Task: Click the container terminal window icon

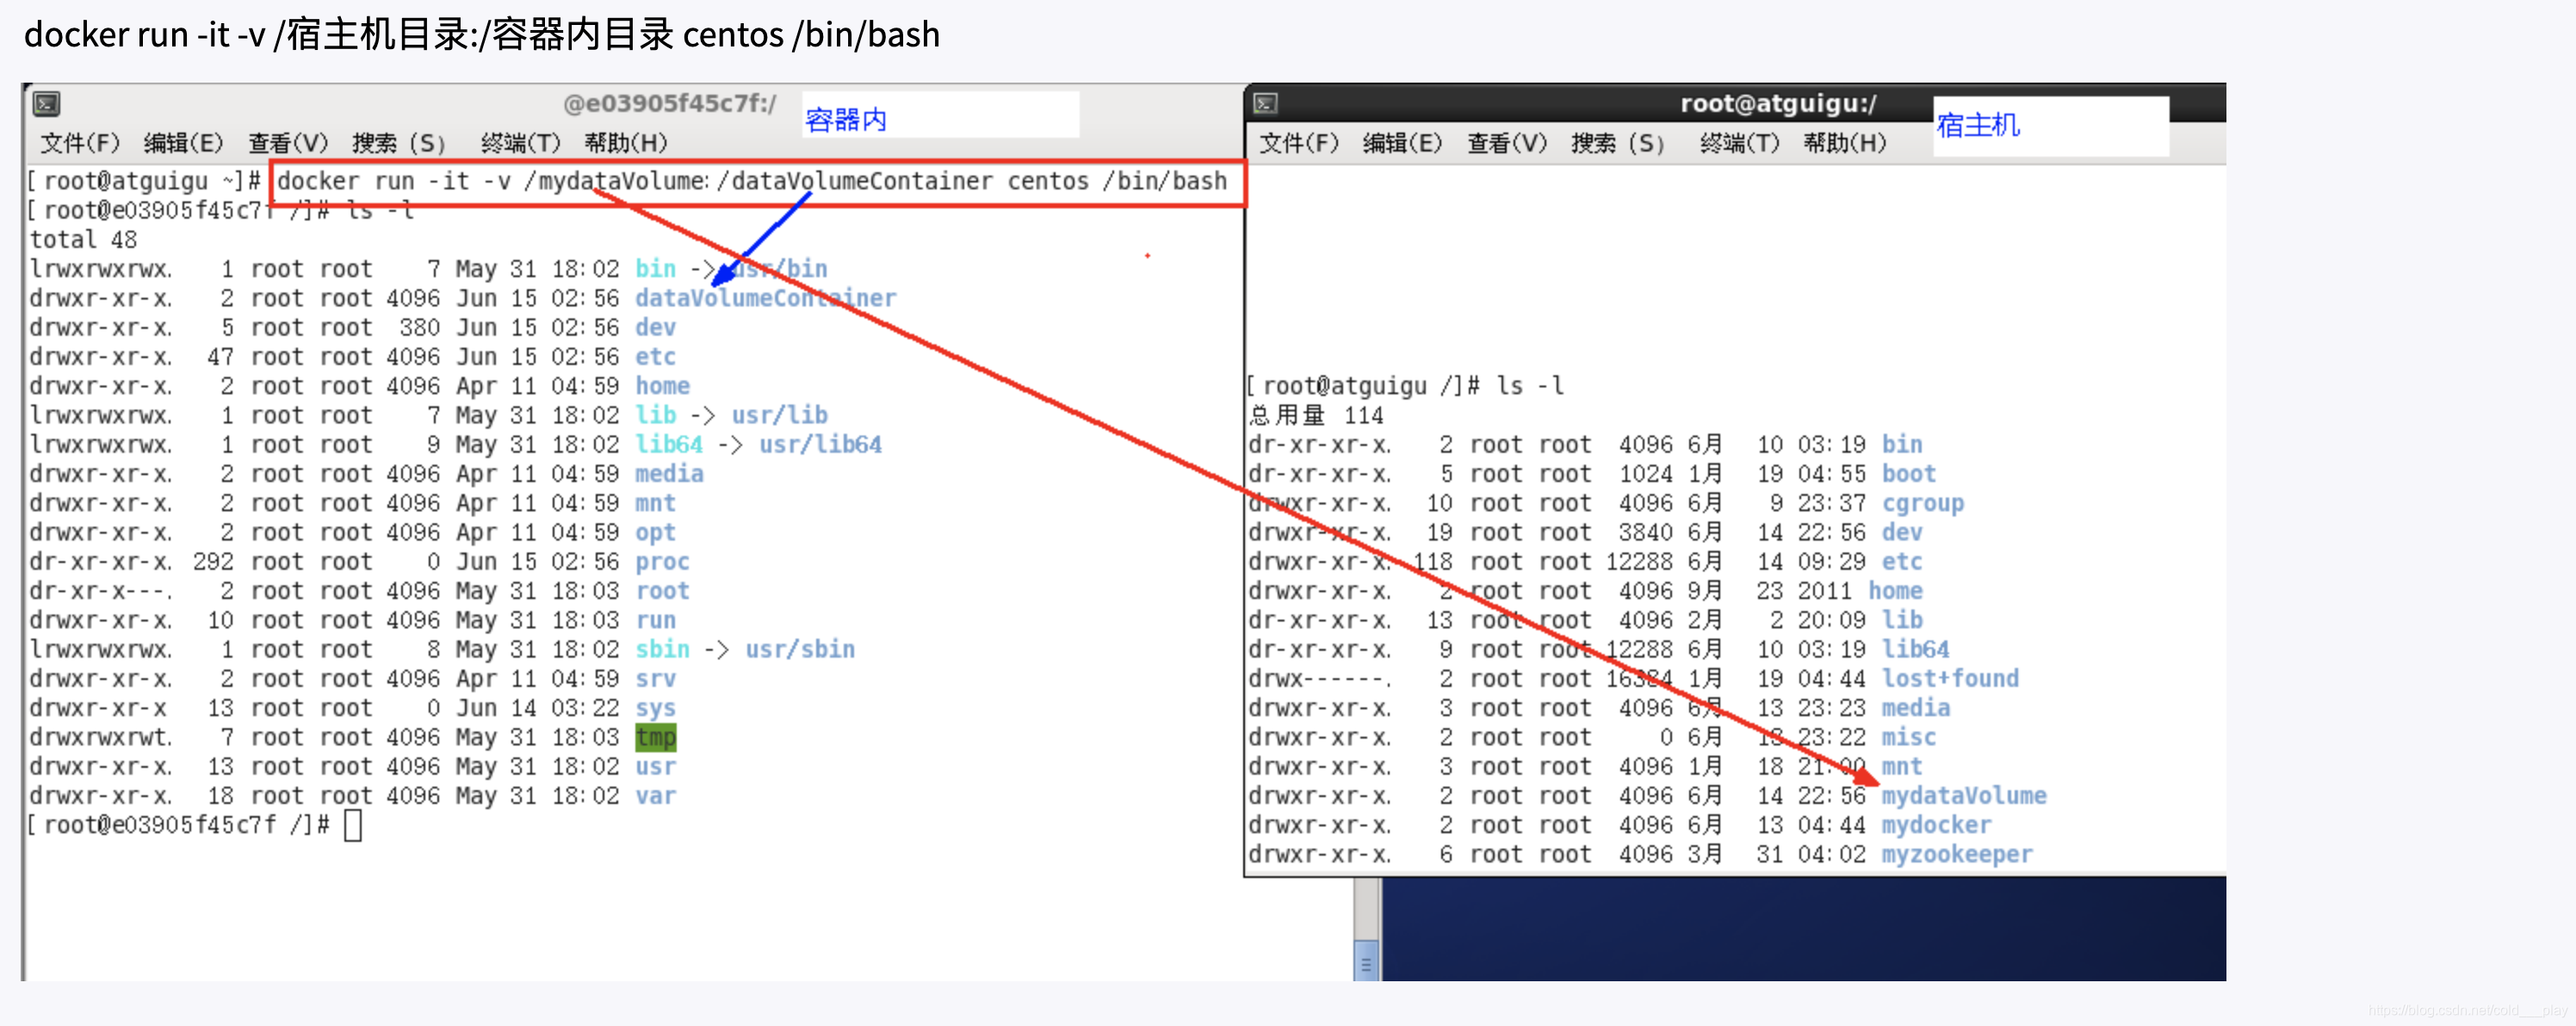Action: click(46, 104)
